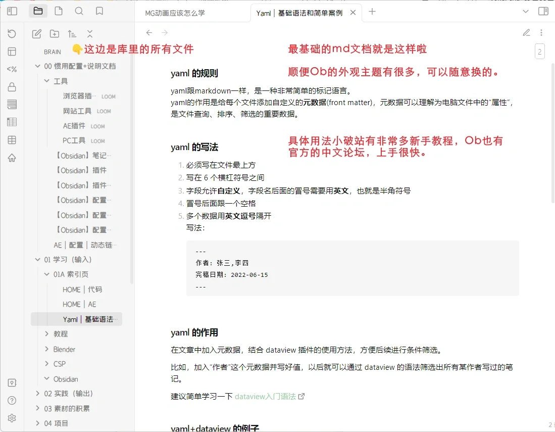Toggle the left sidebar

(12, 11)
